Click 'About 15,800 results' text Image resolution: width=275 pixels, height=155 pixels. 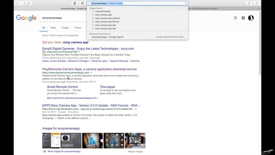[x=60, y=35]
